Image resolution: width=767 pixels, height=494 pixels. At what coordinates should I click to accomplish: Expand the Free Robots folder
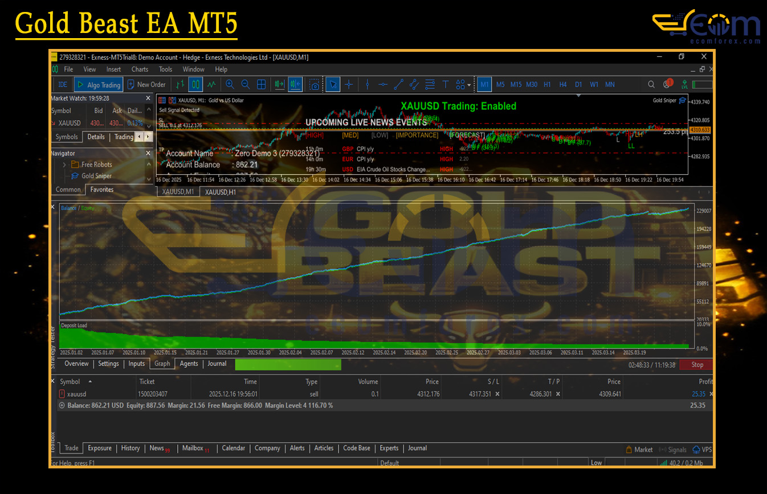64,164
